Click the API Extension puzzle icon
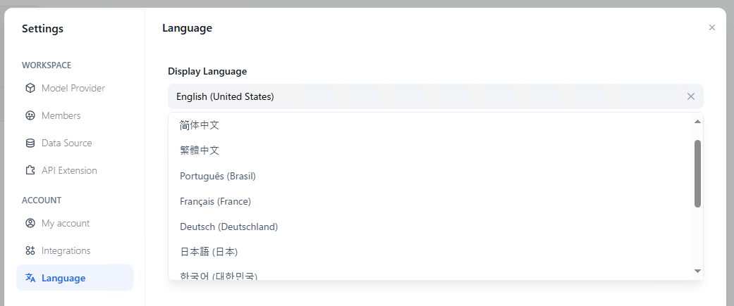This screenshot has width=734, height=306. point(30,170)
